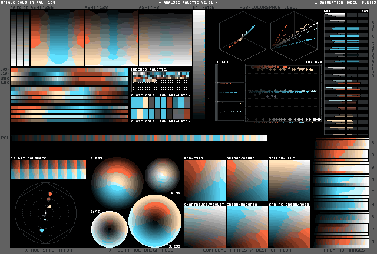Pick cream swatch in 70% bri-match row

tap(140, 114)
